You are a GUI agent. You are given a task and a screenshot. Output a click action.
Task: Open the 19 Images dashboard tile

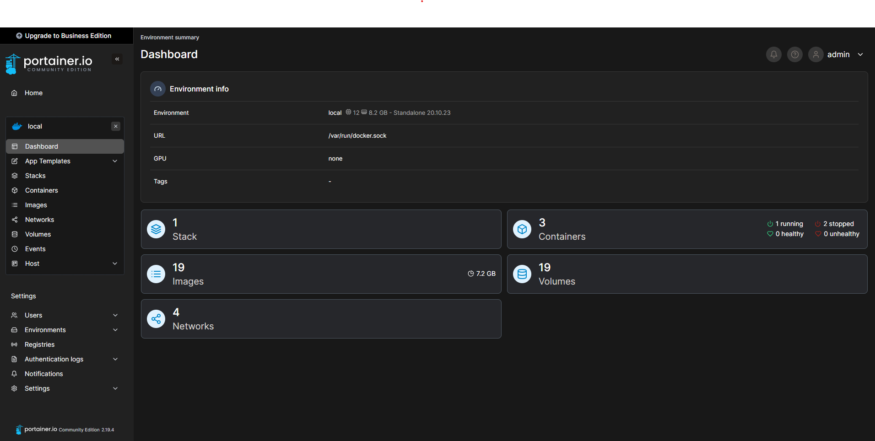321,274
